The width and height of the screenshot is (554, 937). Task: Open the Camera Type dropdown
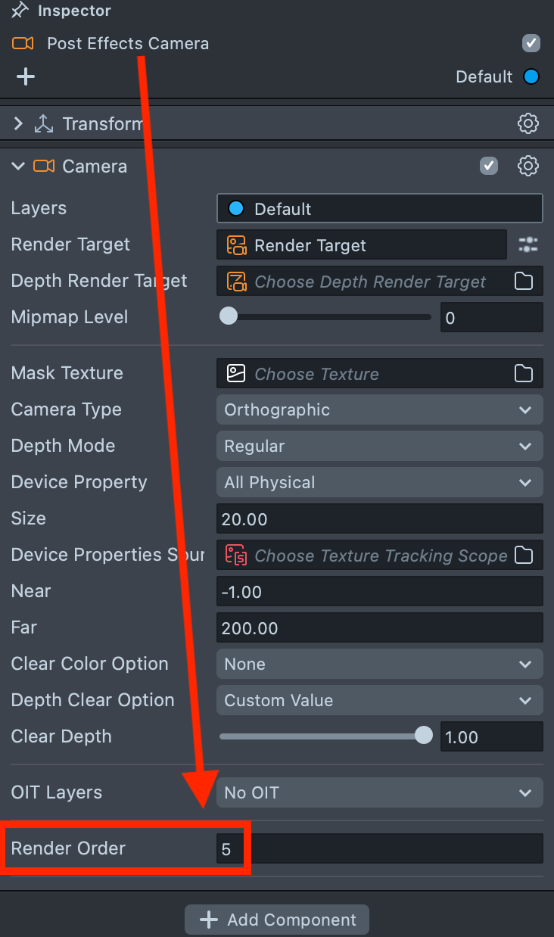pos(379,409)
